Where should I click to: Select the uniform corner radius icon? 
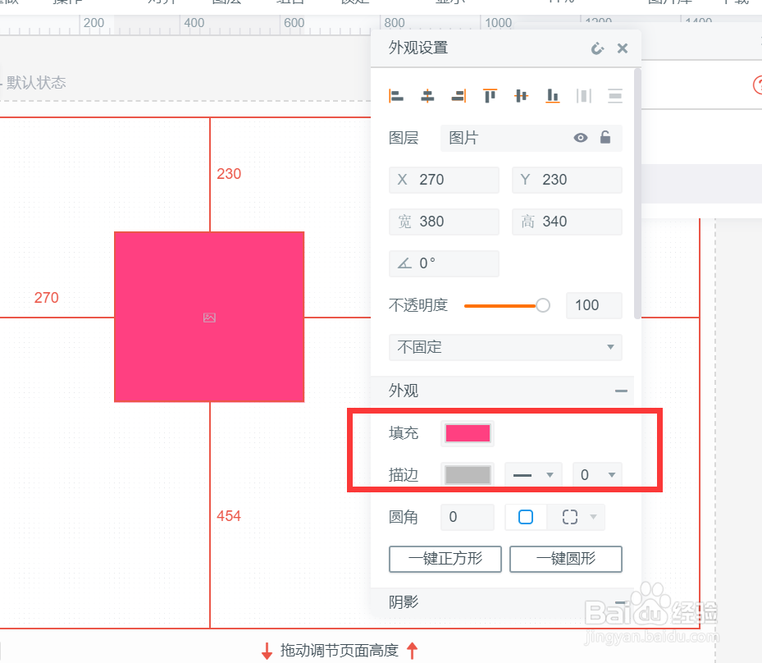click(x=526, y=517)
